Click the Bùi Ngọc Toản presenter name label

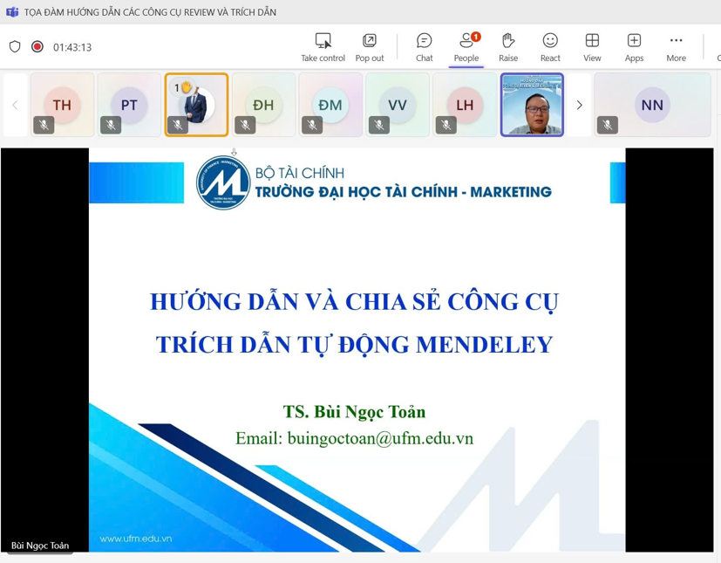[x=40, y=546]
